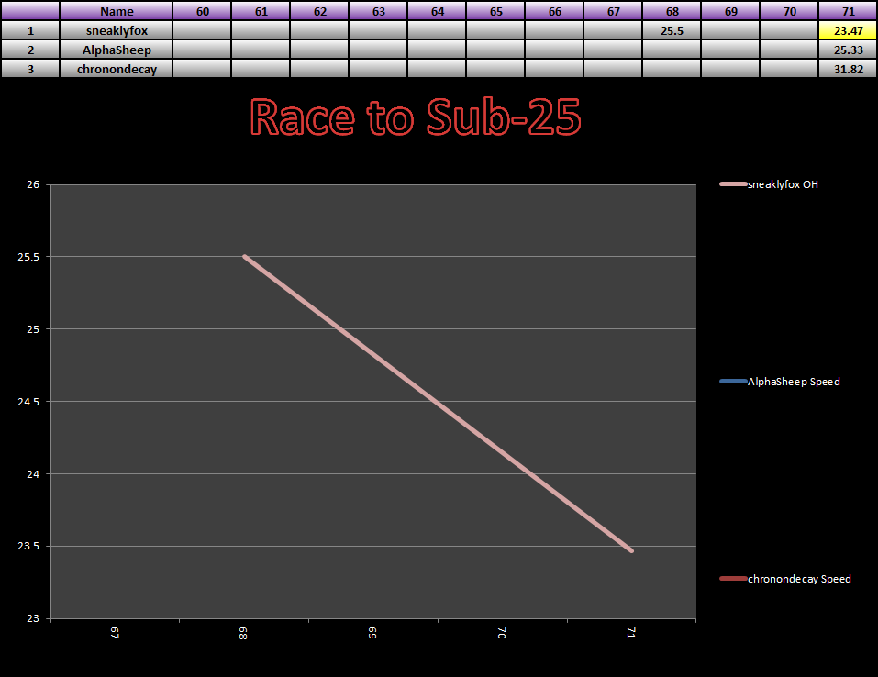Click x-axis label 68 on chart
The image size is (878, 677).
[243, 633]
